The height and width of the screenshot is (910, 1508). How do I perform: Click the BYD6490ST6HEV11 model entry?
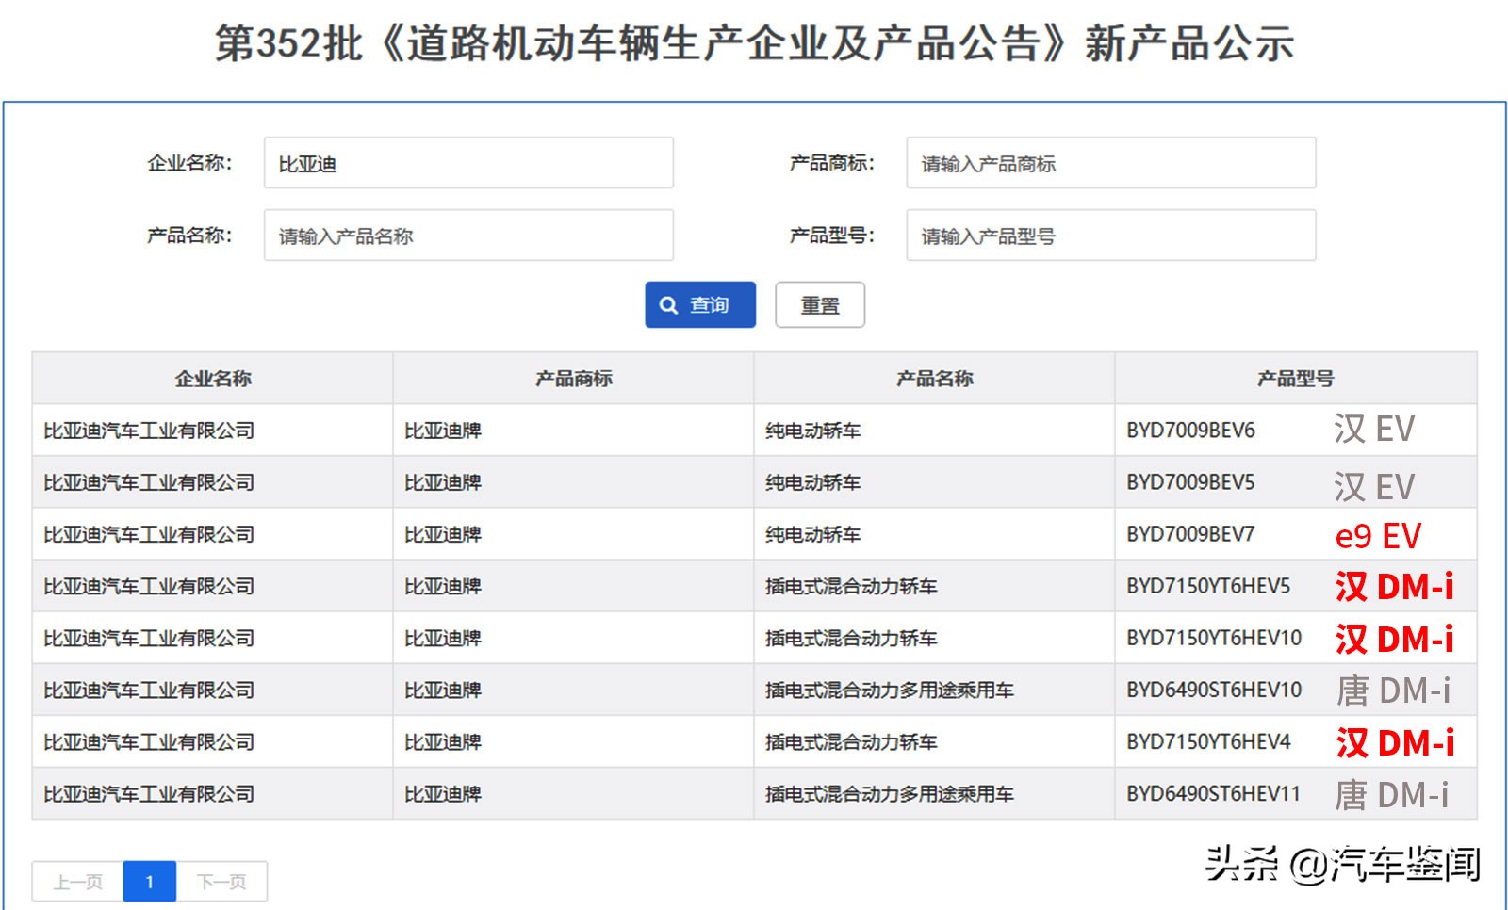click(1214, 793)
